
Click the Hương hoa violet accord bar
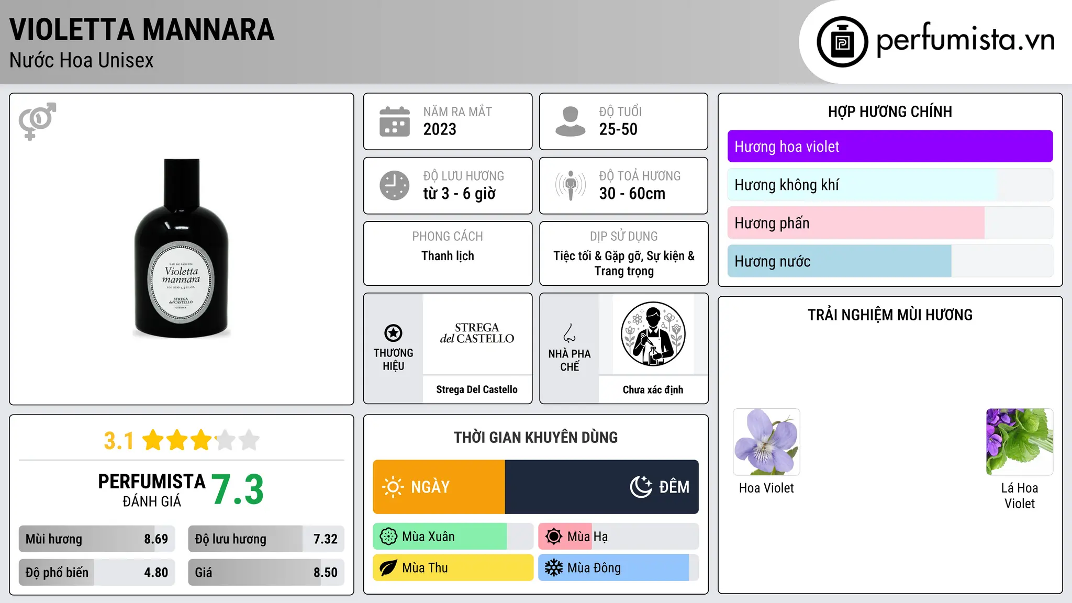(x=890, y=147)
